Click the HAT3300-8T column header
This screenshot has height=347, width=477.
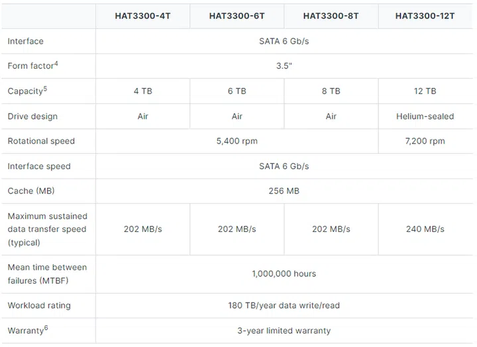click(331, 16)
